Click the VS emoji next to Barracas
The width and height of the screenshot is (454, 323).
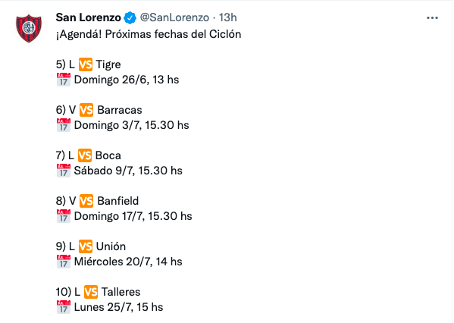[86, 110]
